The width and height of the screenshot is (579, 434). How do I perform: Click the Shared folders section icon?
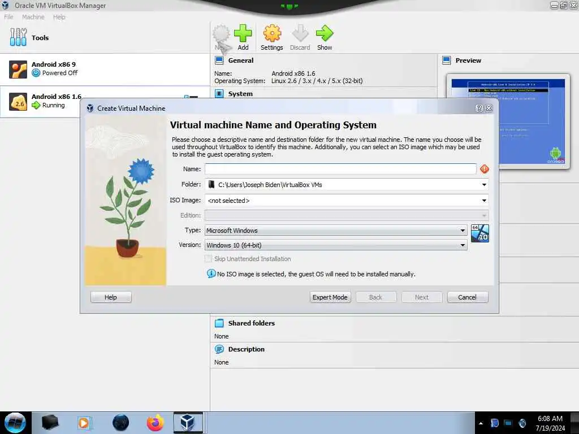point(219,323)
